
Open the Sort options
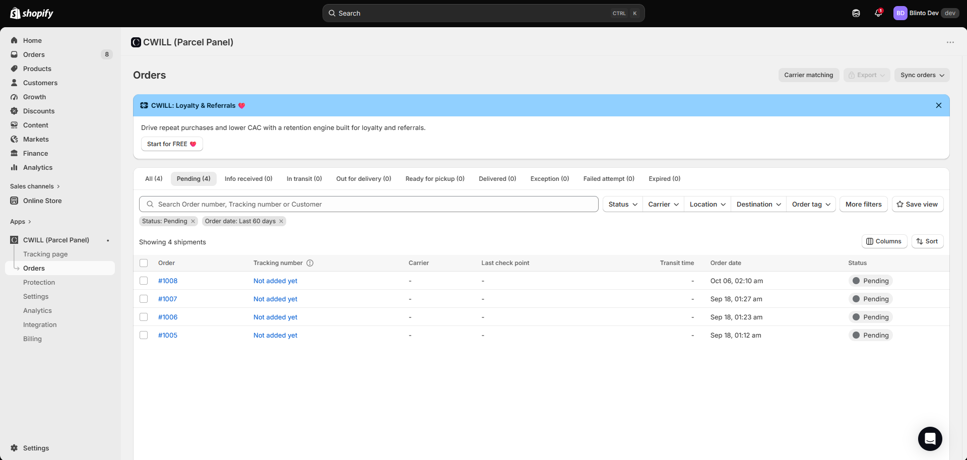point(927,241)
